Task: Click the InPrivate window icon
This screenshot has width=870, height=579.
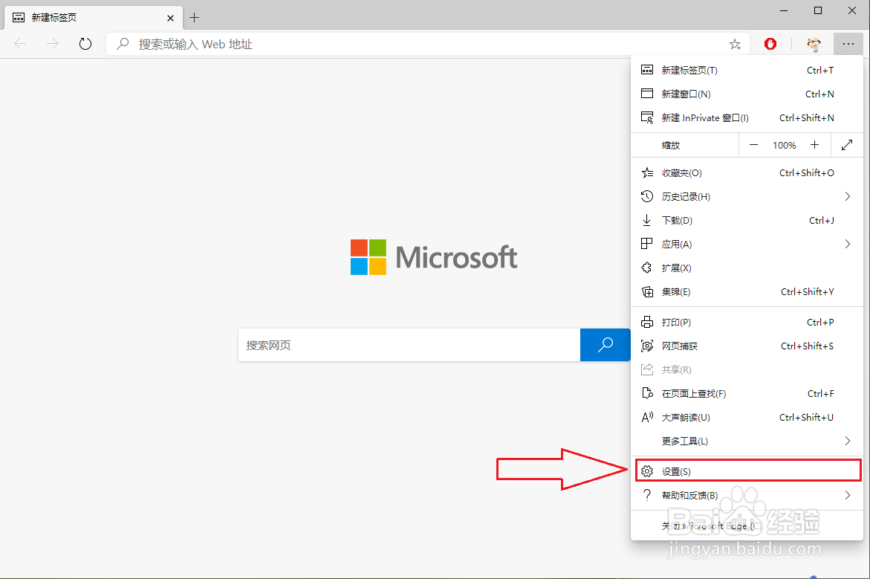Action: point(647,117)
